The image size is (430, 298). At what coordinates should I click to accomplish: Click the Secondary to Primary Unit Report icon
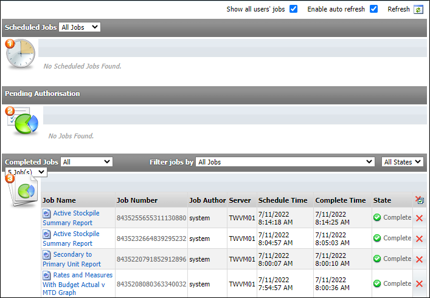[x=47, y=255]
